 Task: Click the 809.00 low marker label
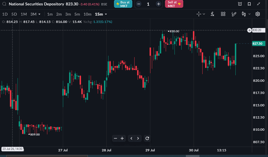[35, 134]
